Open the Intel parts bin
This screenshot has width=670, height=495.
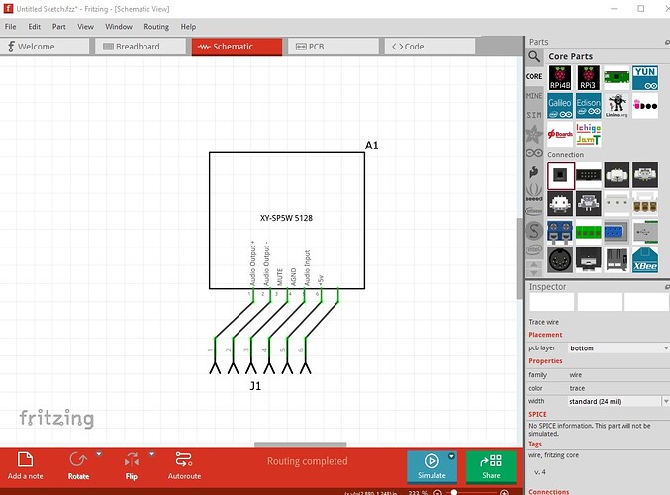pyautogui.click(x=534, y=249)
